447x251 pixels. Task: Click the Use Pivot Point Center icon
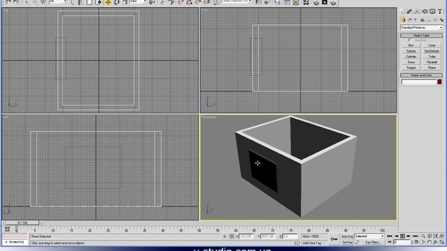click(x=152, y=2)
